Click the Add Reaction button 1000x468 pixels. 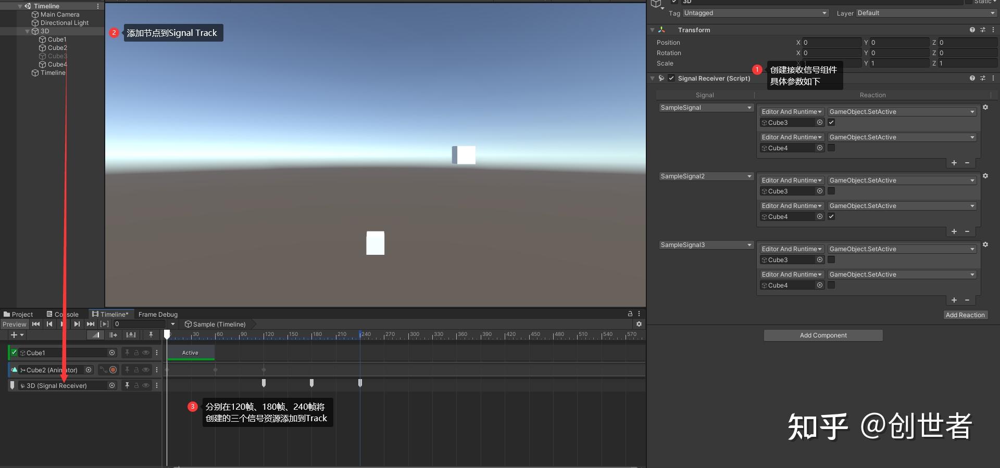tap(966, 315)
